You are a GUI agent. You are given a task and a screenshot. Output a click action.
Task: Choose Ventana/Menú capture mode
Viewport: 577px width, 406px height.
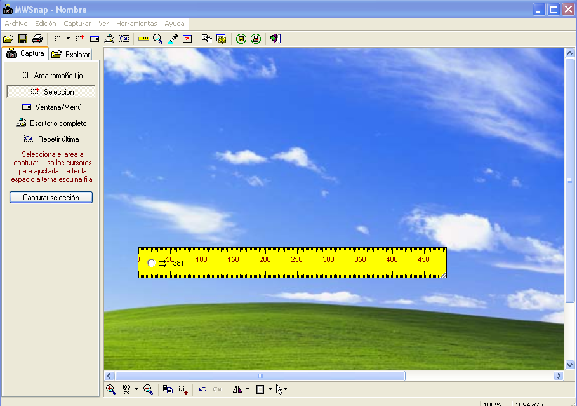[51, 107]
